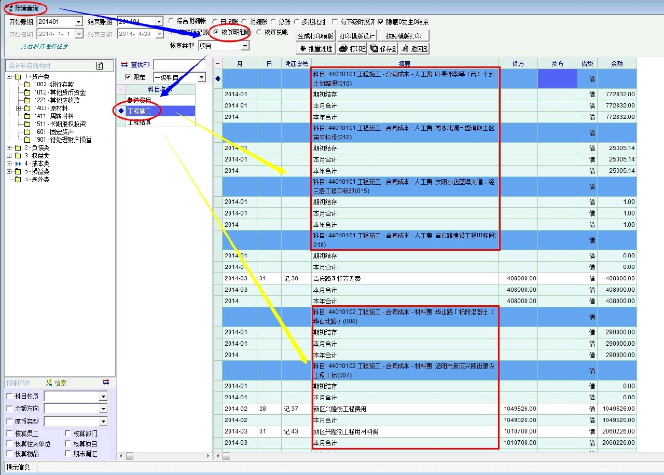
Task: Select 工程结算 in the subject list
Action: 140,123
